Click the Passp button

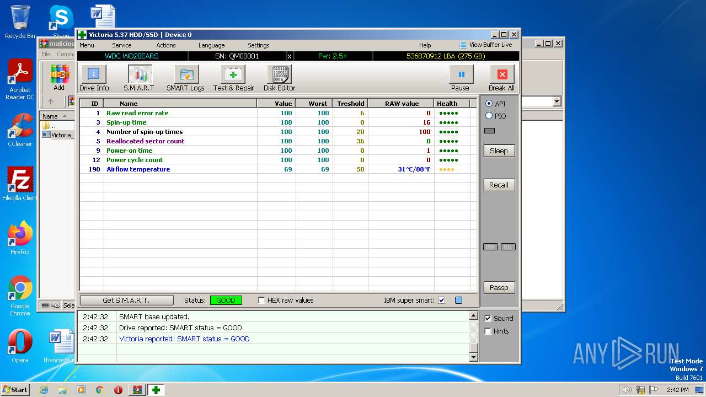point(499,287)
